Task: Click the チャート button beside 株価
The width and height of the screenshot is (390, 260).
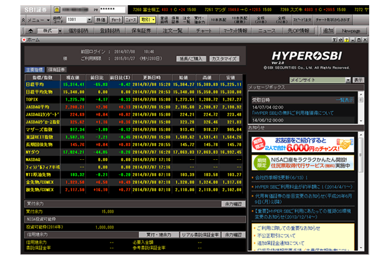Action: tap(116, 19)
